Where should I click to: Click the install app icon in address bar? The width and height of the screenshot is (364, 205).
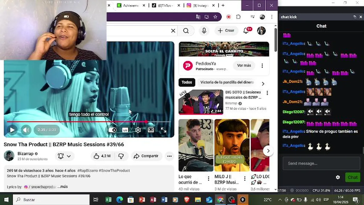point(207,17)
